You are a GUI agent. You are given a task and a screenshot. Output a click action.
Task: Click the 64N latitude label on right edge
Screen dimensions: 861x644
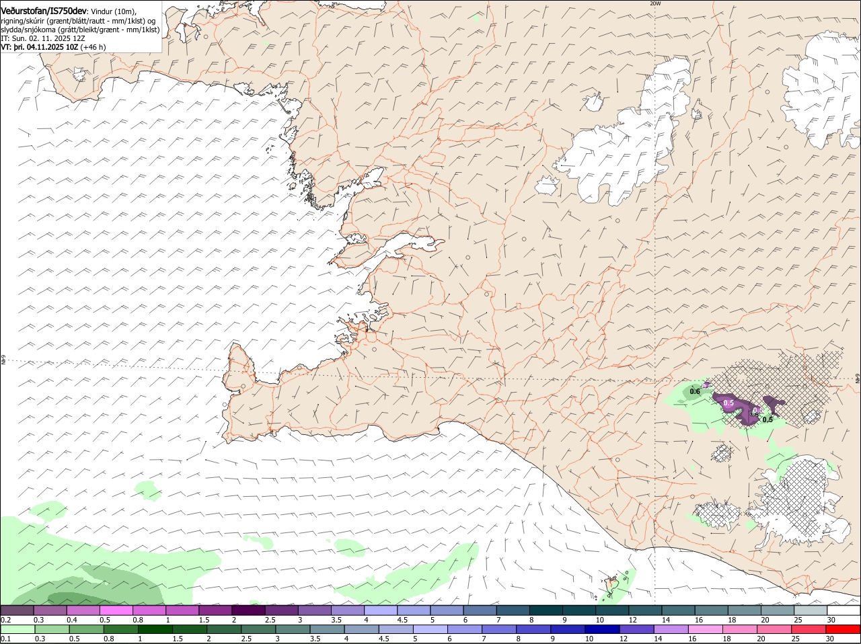click(x=858, y=380)
